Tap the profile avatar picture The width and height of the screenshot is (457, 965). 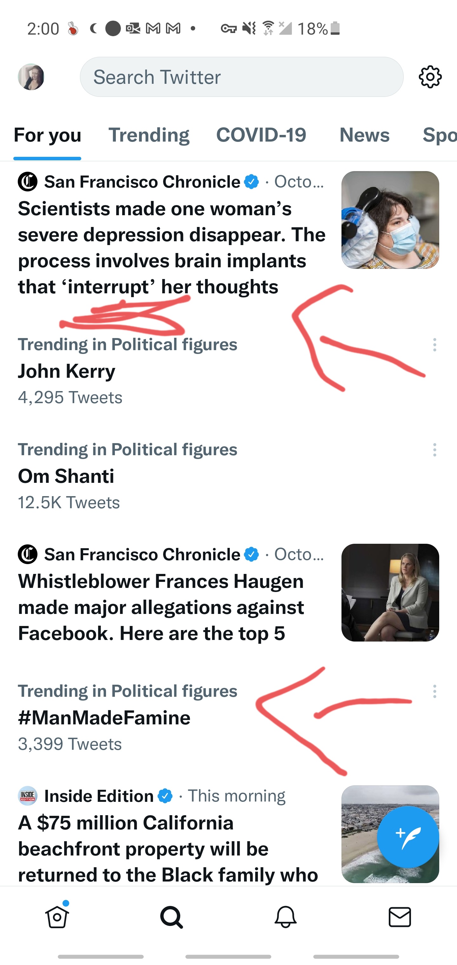pos(31,77)
